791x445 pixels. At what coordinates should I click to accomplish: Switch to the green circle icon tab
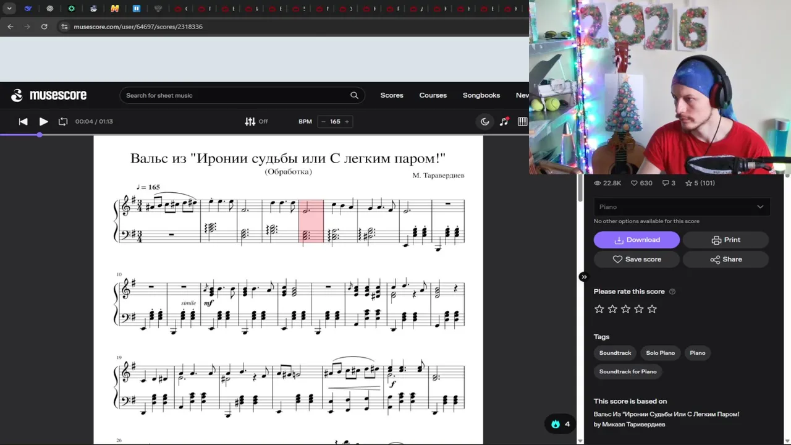coord(71,9)
